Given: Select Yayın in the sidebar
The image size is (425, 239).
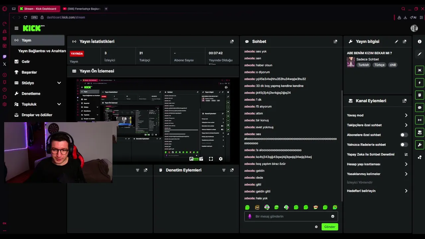Looking at the screenshot, I should pos(38,40).
